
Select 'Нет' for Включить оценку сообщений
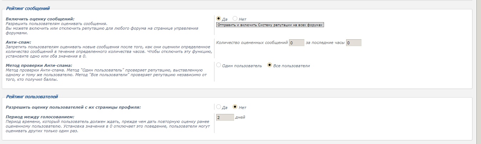(x=235, y=19)
